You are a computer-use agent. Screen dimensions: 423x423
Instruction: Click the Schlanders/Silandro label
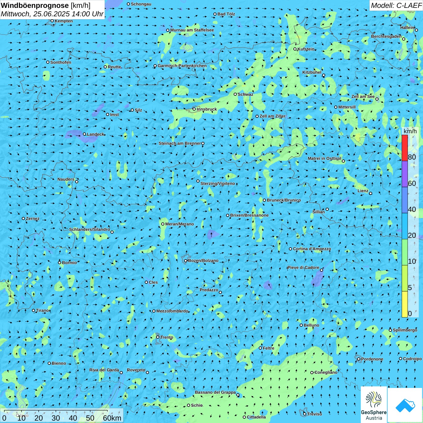point(89,229)
